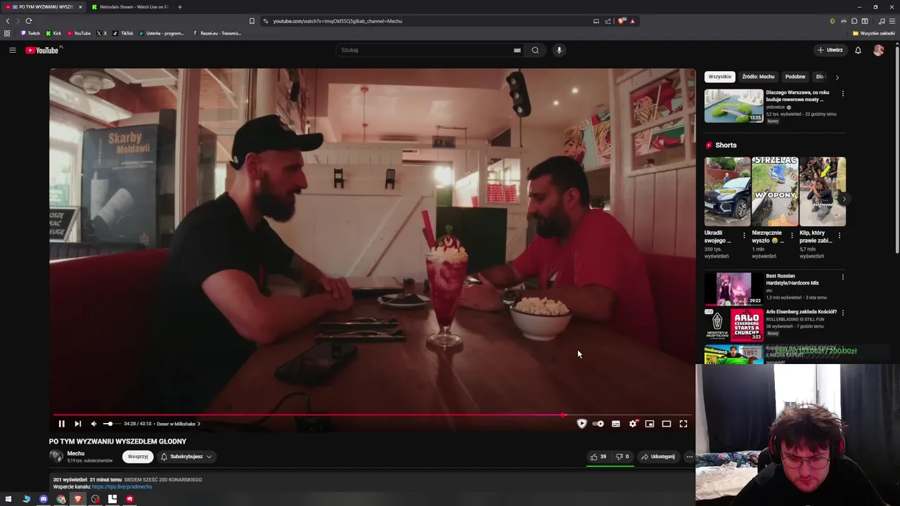Open the Arlo Eisenberg video thumbnail
The image size is (900, 506).
pos(734,325)
